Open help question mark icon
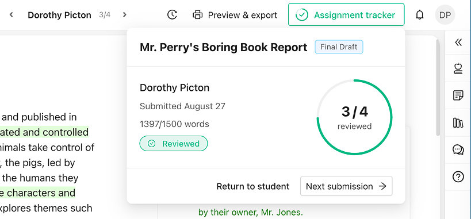Image resolution: width=471 pixels, height=219 pixels. (458, 176)
